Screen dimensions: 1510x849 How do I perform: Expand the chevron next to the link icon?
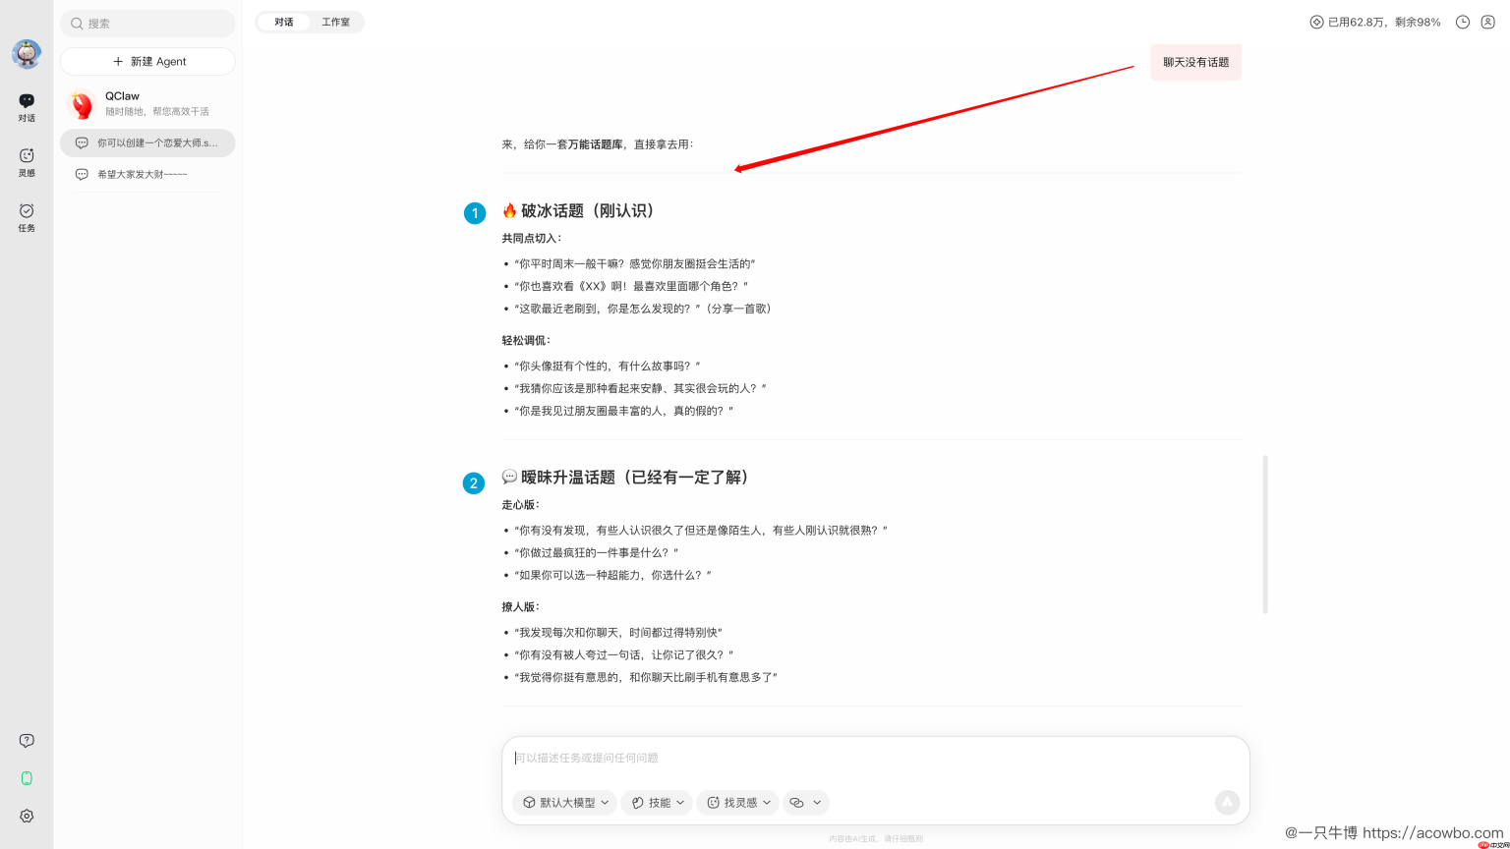click(x=817, y=803)
